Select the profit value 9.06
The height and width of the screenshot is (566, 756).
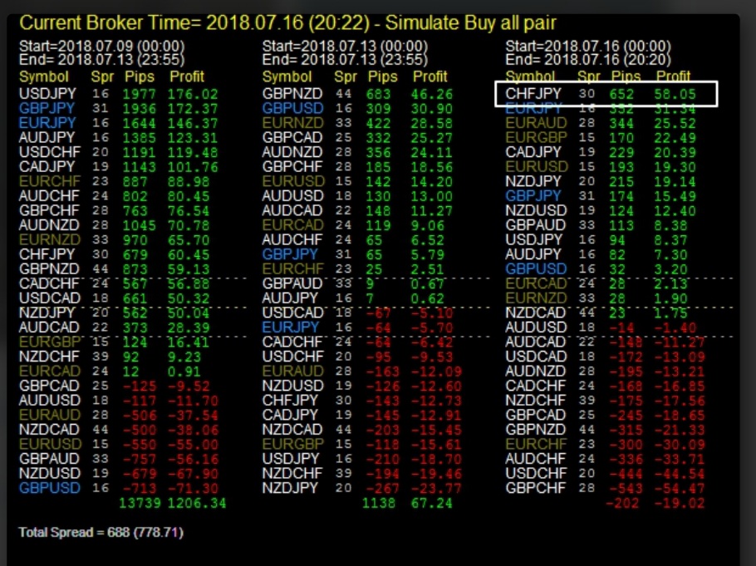pyautogui.click(x=428, y=225)
